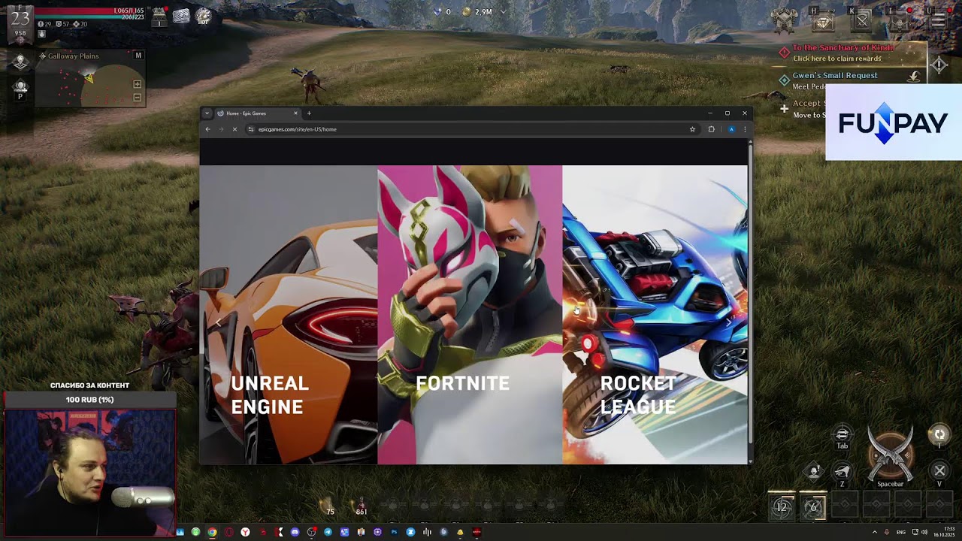Screen dimensions: 962x541
Task: Open Yandex Browser from taskbar
Action: pyautogui.click(x=245, y=532)
